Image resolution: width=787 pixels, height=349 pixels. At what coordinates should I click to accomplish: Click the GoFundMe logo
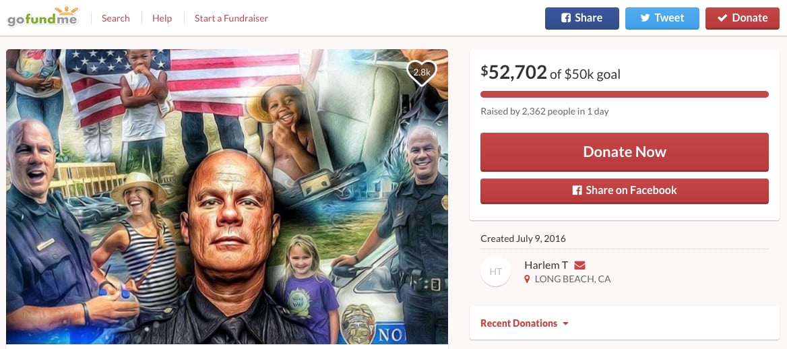(x=42, y=17)
